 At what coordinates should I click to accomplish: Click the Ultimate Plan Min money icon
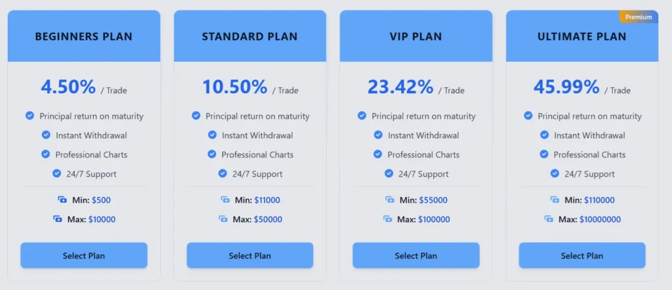(554, 199)
